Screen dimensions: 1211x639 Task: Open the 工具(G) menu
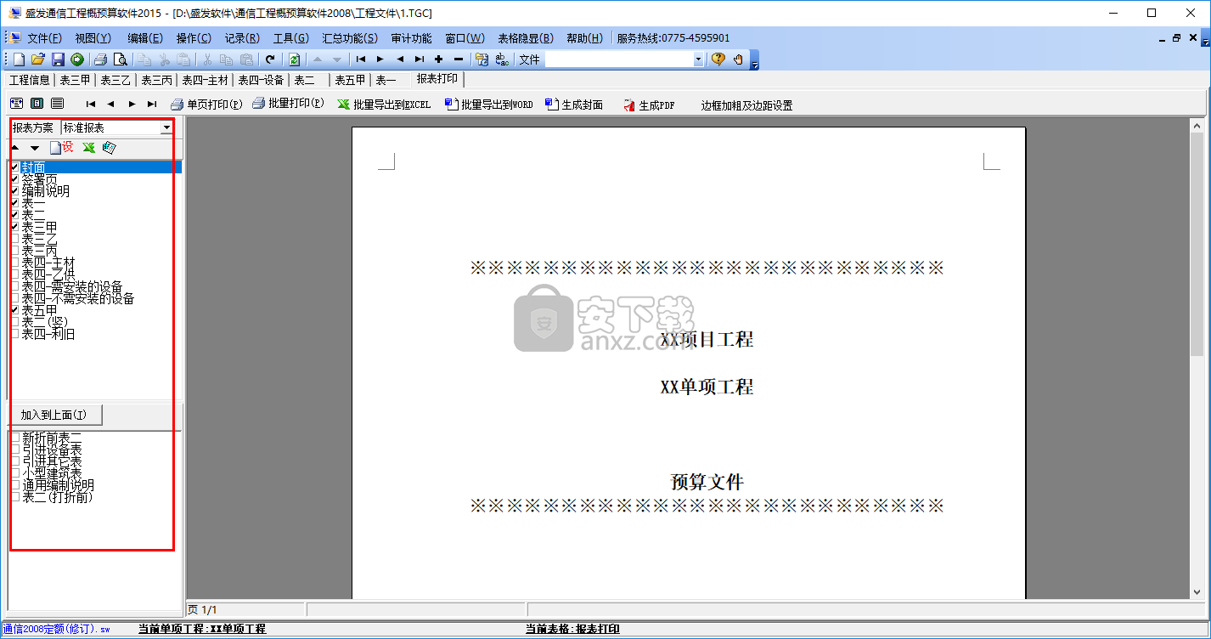291,38
